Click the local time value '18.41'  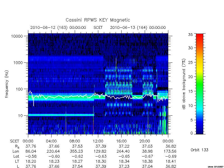point(171,162)
